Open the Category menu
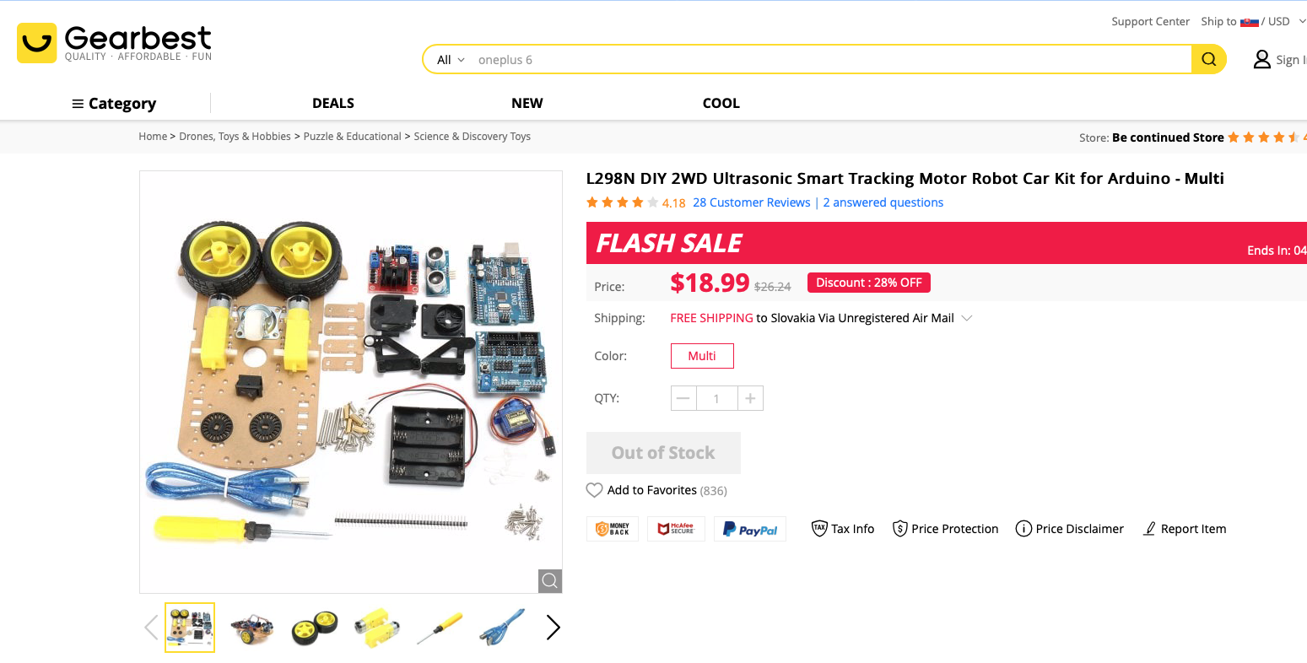 (114, 104)
